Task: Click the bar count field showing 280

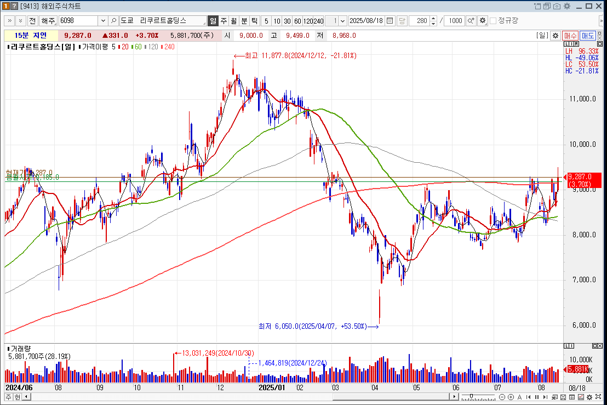Action: (x=419, y=21)
